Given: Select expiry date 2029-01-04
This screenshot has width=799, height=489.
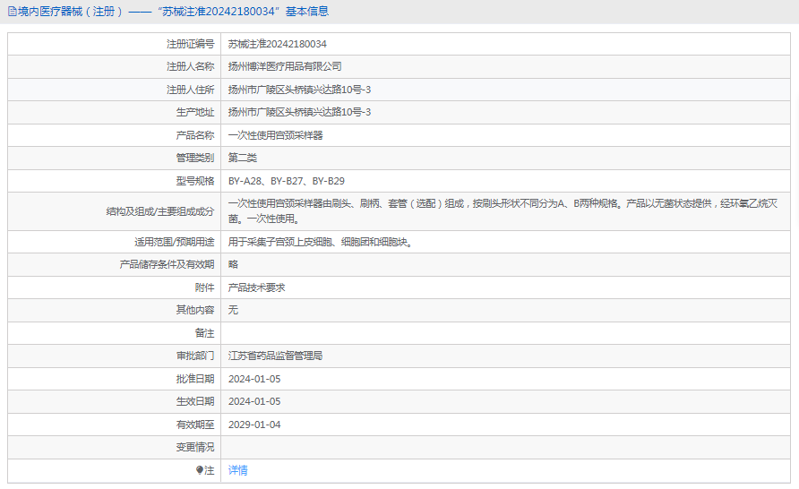Looking at the screenshot, I should pyautogui.click(x=254, y=425).
